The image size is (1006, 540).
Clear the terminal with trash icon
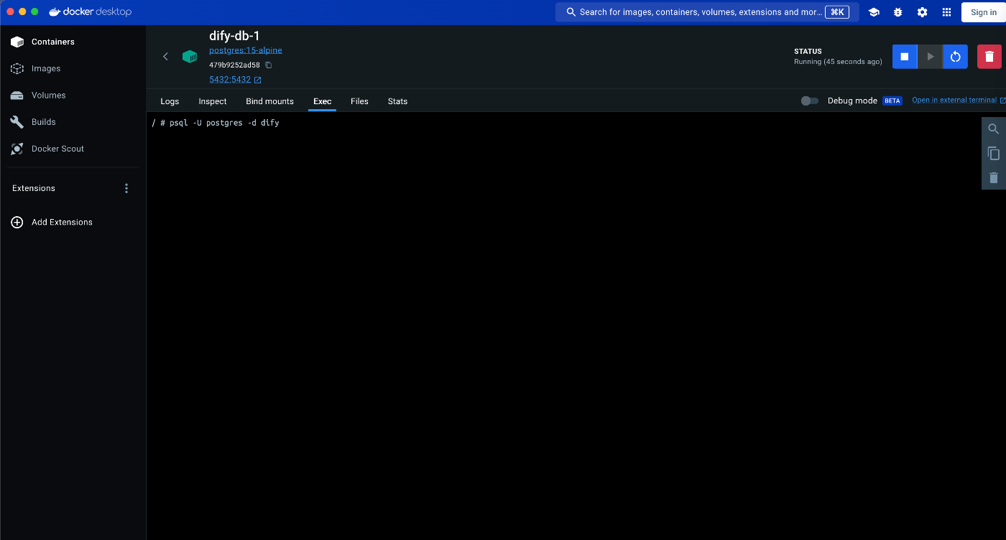coord(994,178)
